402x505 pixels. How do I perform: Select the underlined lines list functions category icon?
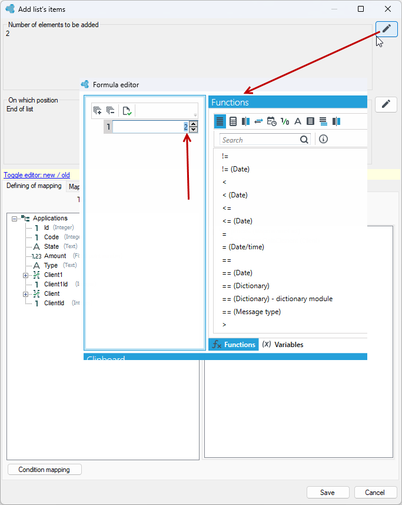click(x=323, y=121)
